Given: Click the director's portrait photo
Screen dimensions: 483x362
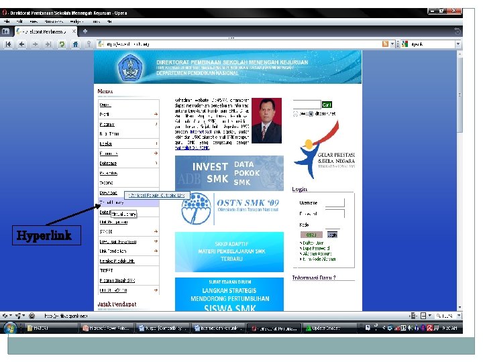Looking at the screenshot, I should click(266, 121).
